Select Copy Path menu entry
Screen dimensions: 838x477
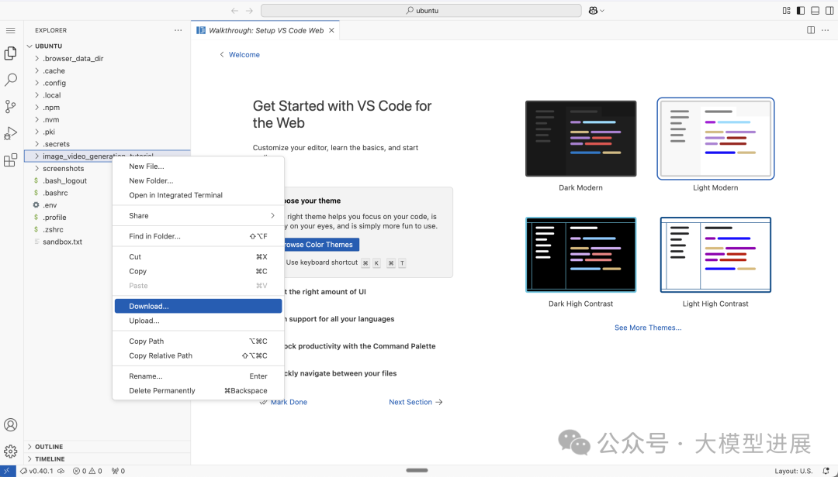199,341
